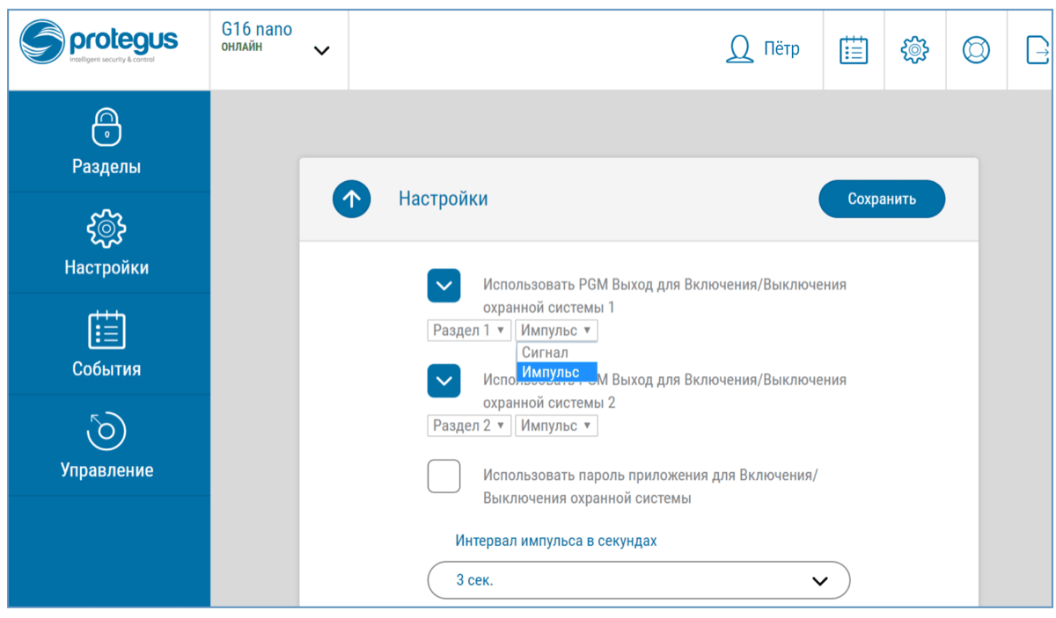Open the Раздел 2 dropdown

tap(469, 425)
